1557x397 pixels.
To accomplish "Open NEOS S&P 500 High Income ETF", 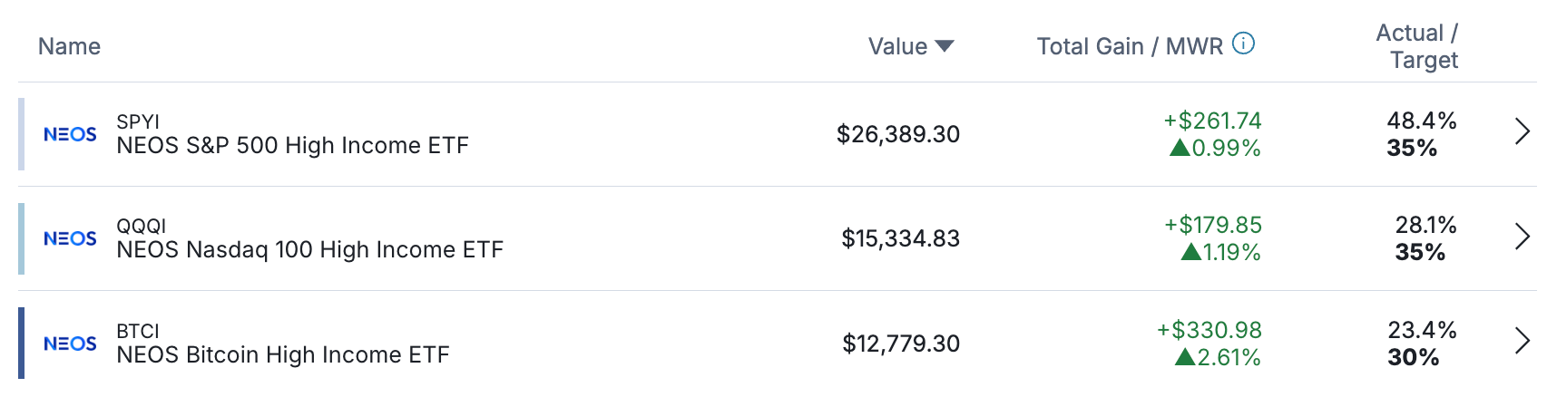I will click(292, 146).
